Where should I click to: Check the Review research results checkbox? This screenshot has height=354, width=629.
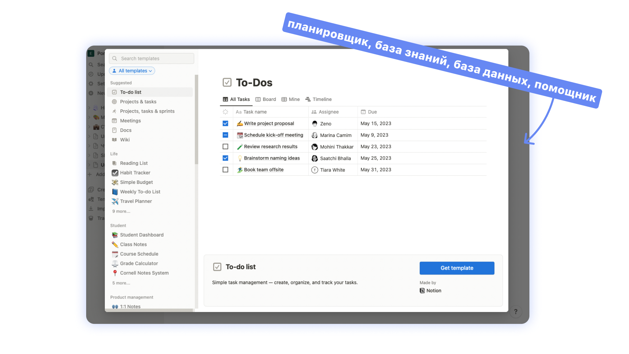pyautogui.click(x=225, y=147)
